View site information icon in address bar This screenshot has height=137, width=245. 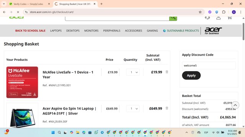pyautogui.click(x=26, y=12)
